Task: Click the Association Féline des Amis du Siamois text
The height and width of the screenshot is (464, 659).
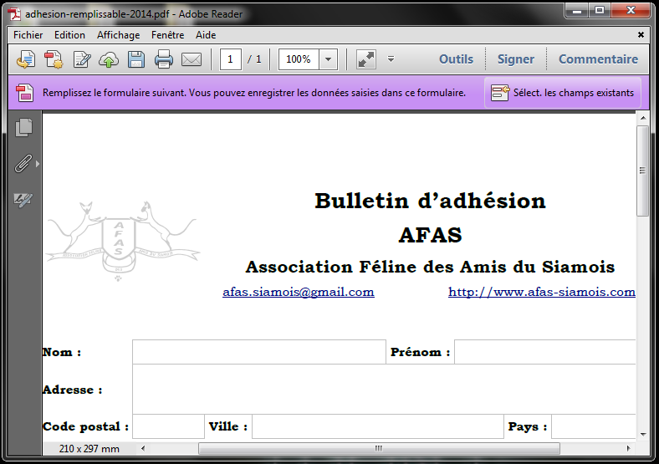Action: tap(430, 267)
